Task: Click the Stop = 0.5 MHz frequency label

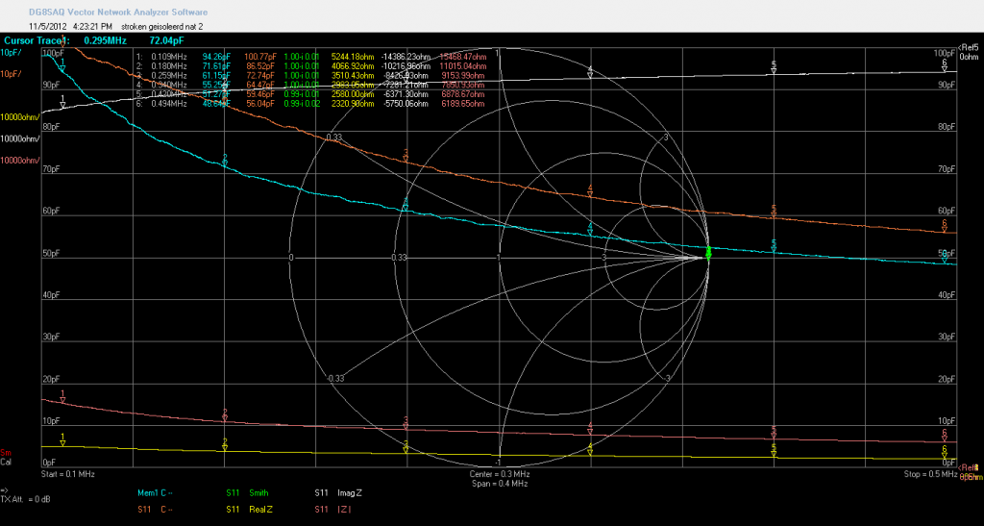Action: 930,474
